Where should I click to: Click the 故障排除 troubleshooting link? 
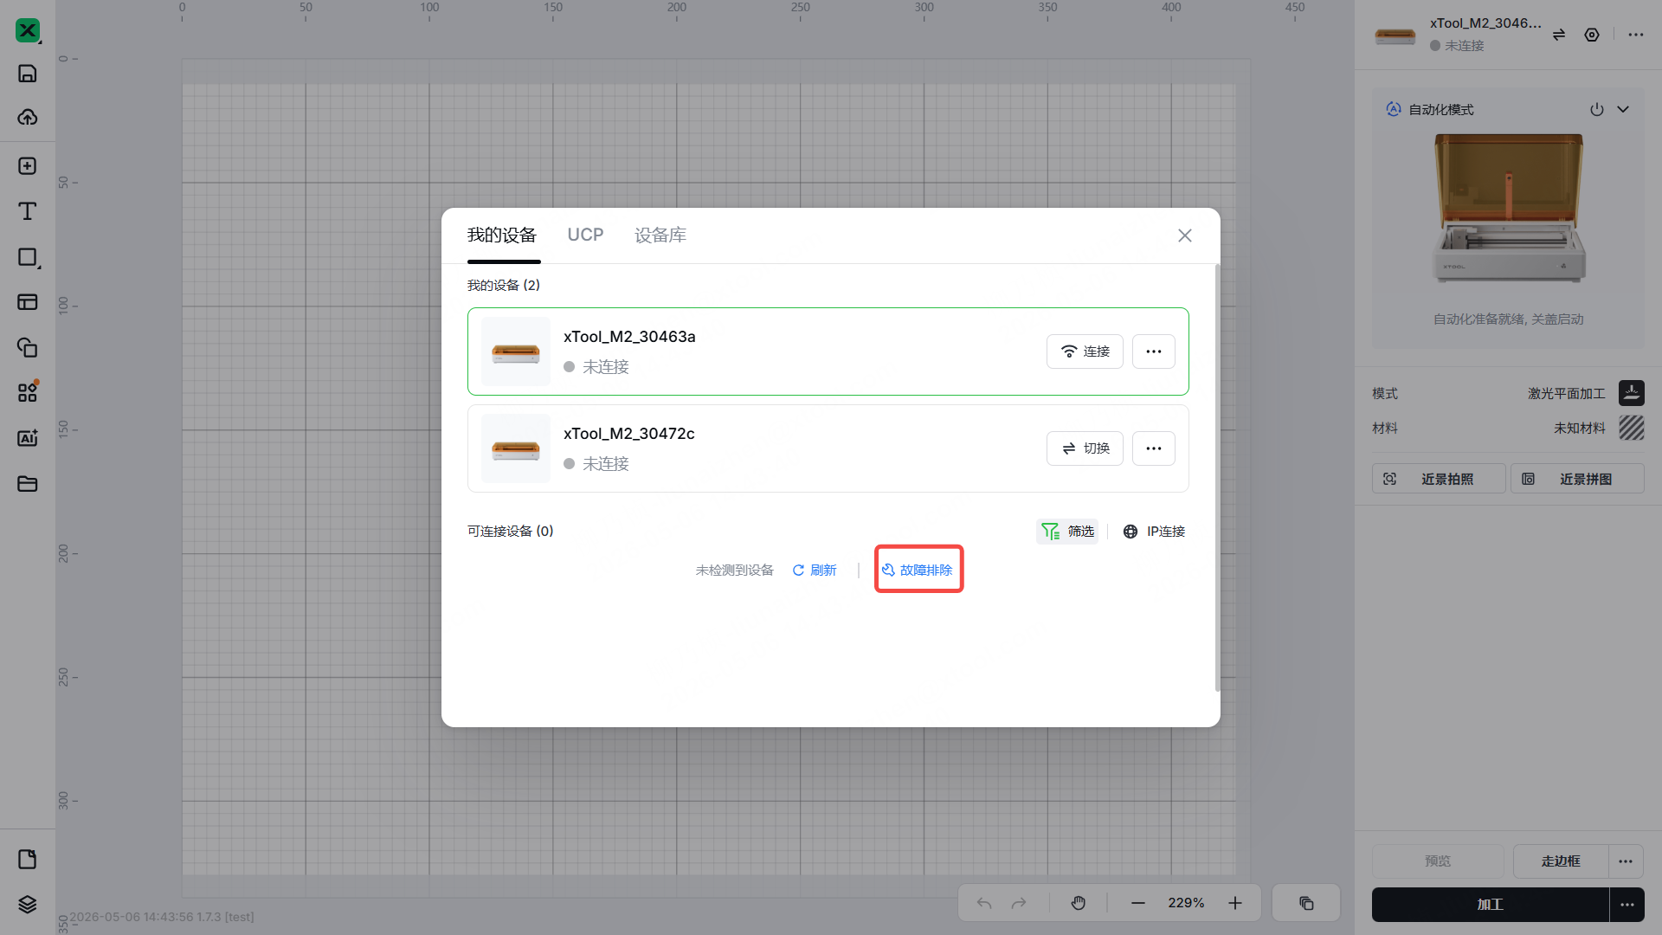(x=918, y=571)
